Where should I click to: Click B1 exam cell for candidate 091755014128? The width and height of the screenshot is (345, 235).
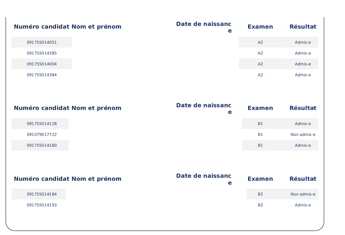(260, 124)
